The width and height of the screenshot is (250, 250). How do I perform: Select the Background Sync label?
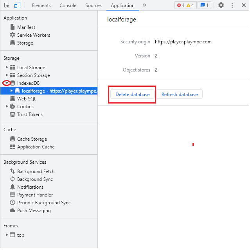click(35, 180)
